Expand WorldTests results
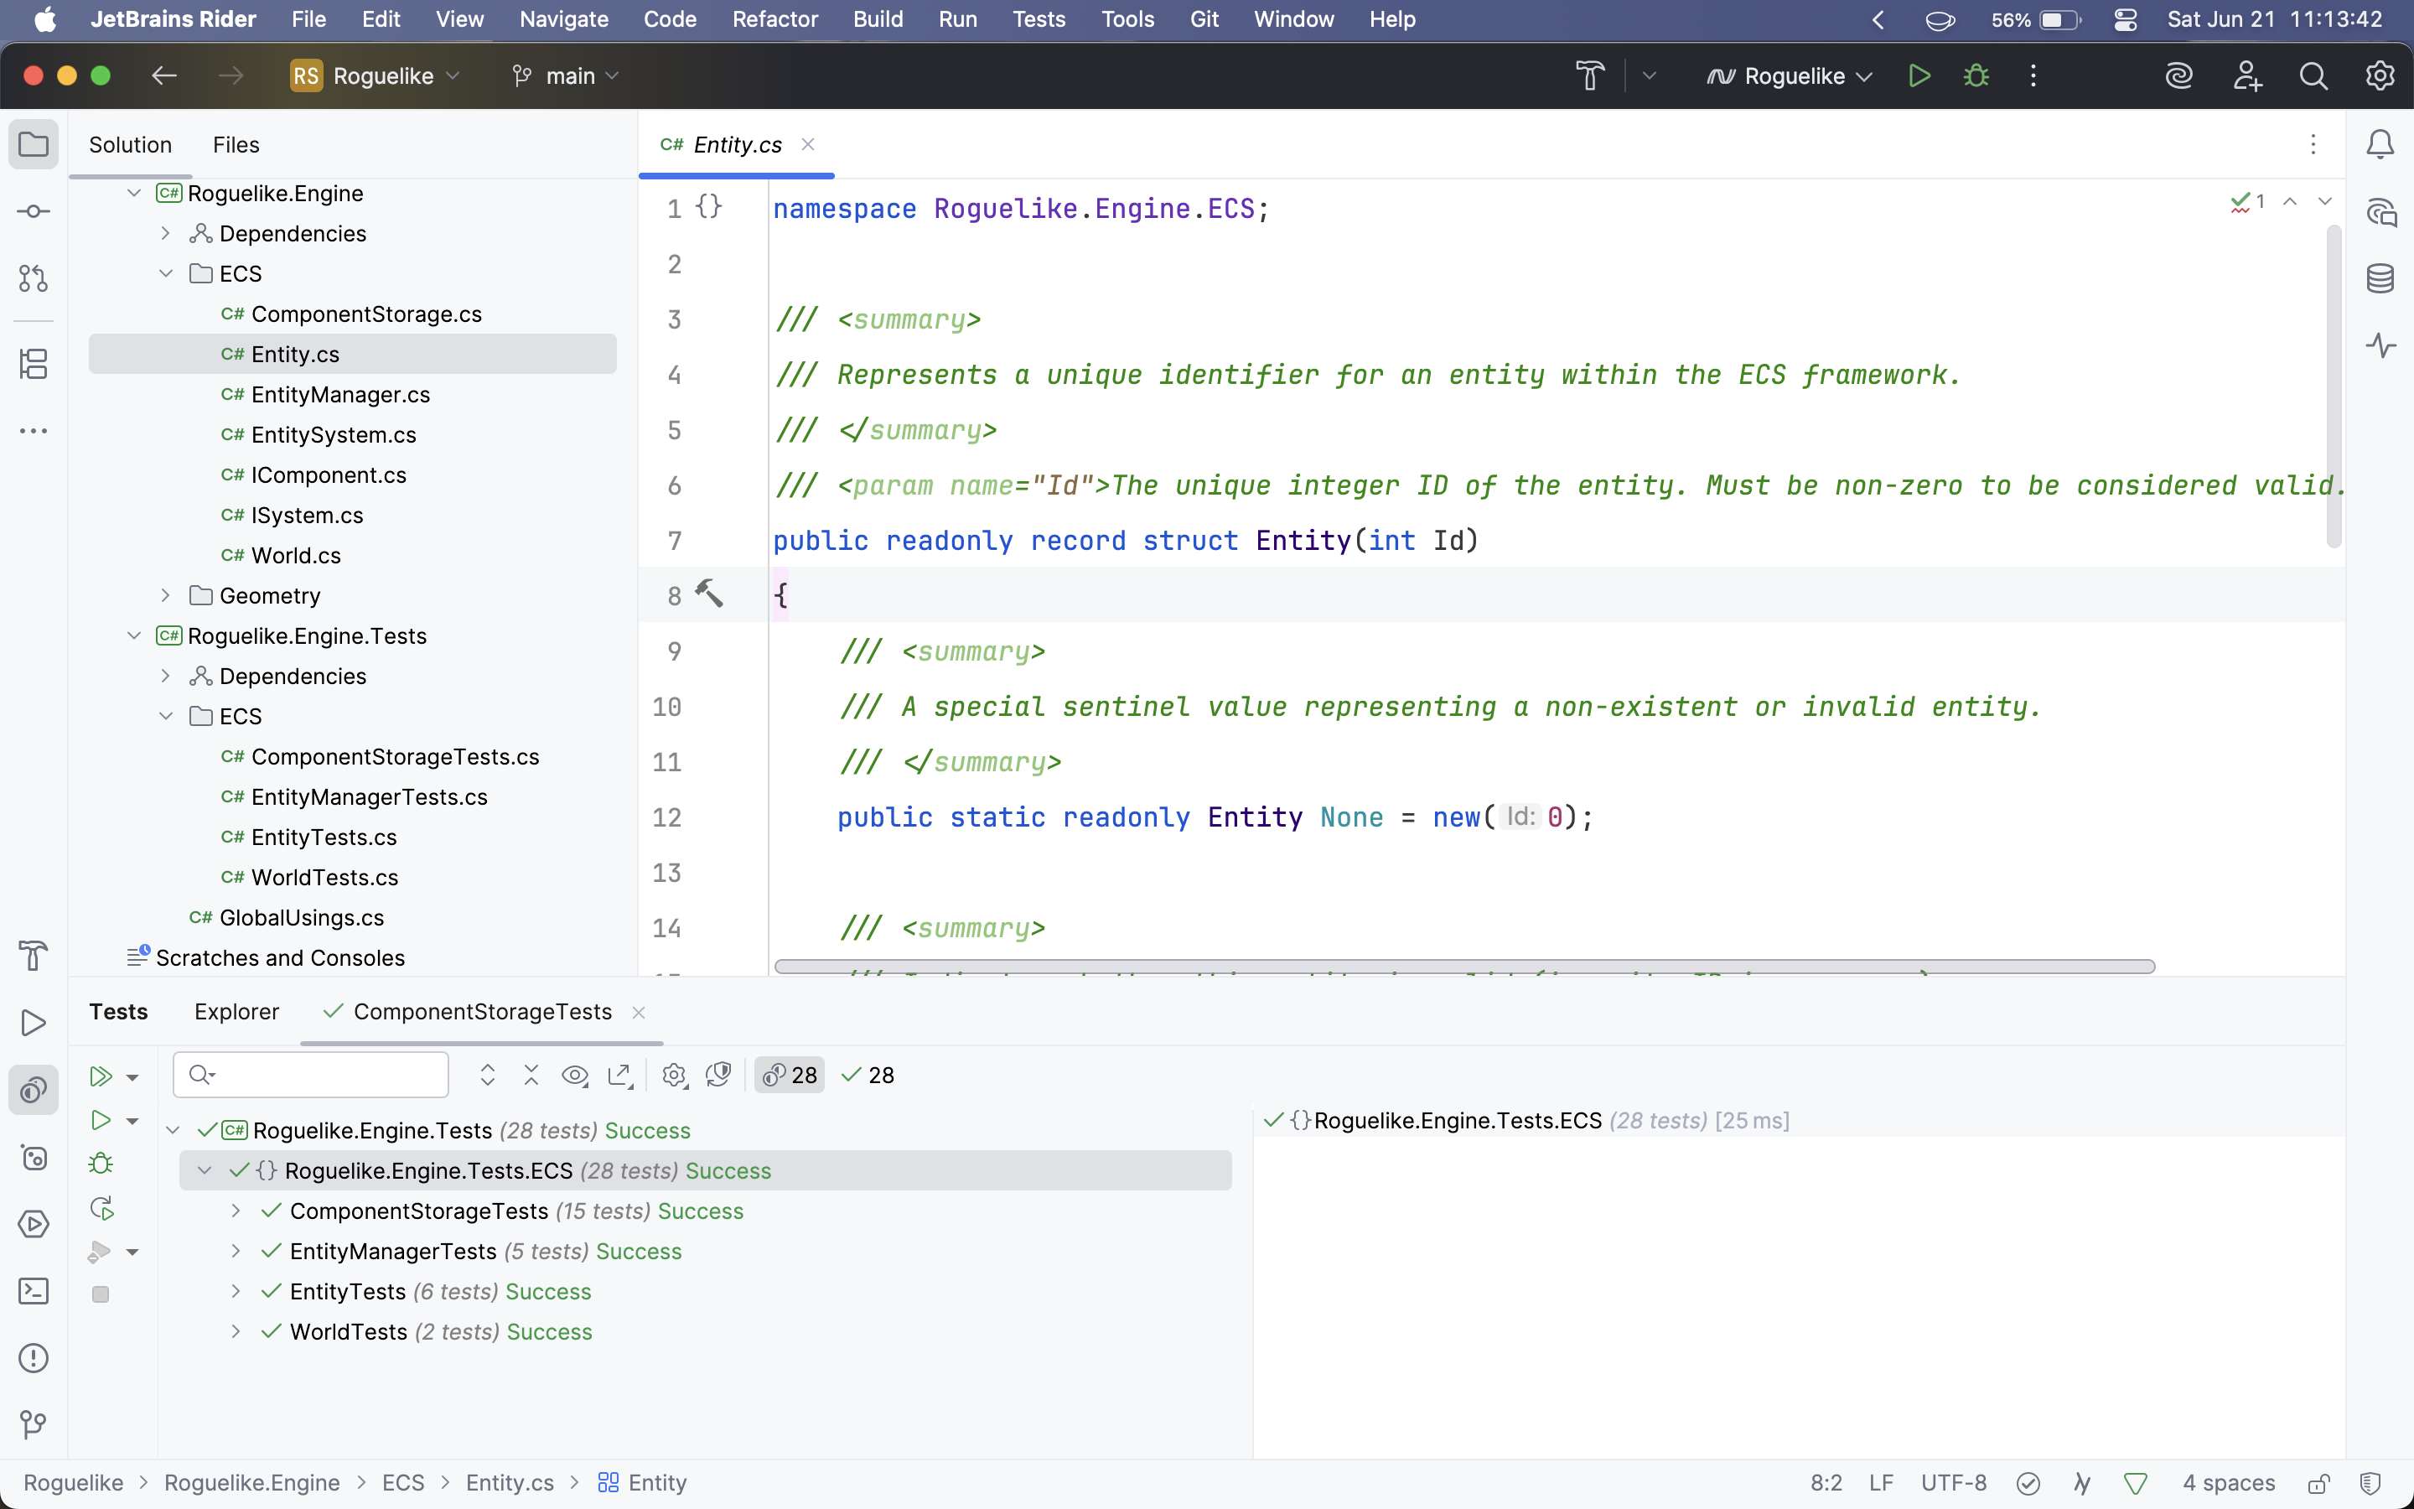 coord(236,1331)
